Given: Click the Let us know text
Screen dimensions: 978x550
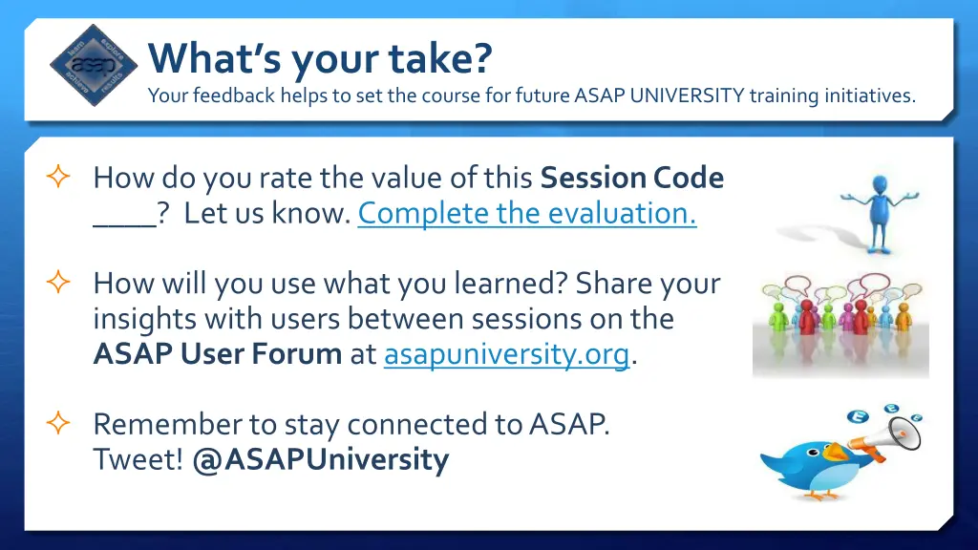Looking at the screenshot, I should click(267, 214).
